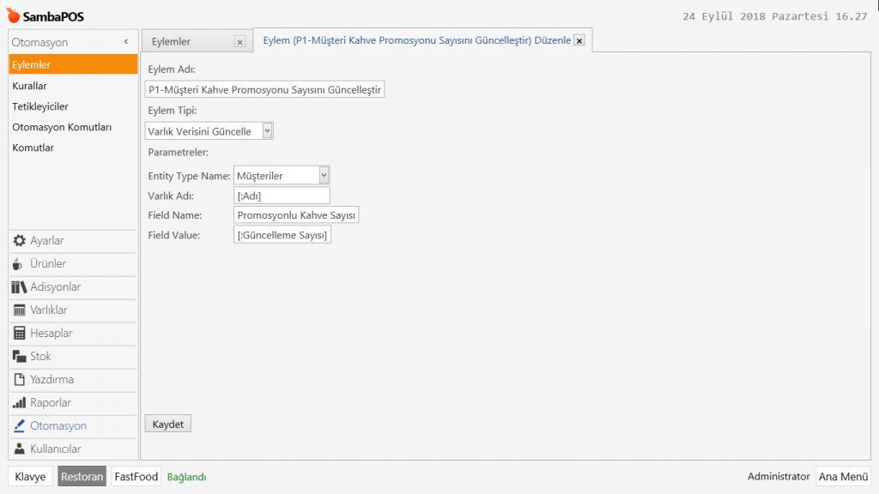Open Adisyonlar using the books icon
The image size is (879, 494).
pyautogui.click(x=19, y=287)
